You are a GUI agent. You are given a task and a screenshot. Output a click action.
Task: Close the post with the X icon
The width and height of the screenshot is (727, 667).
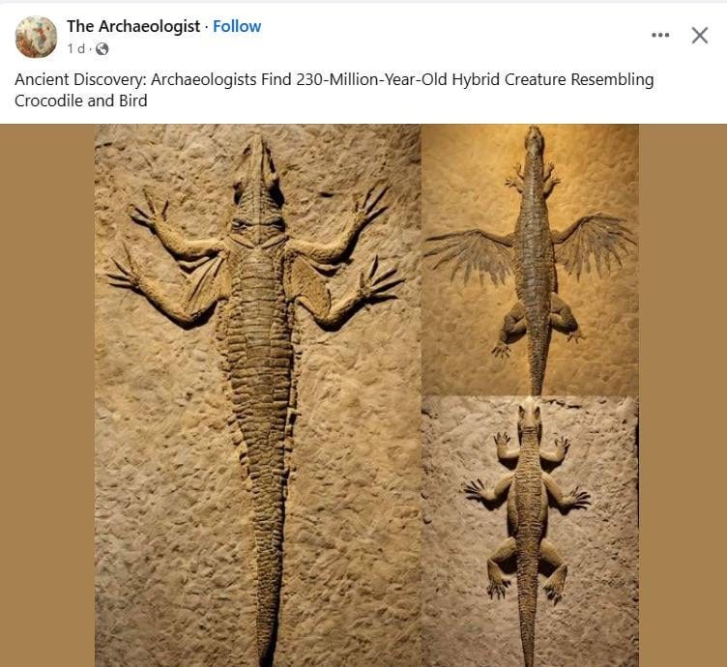pyautogui.click(x=700, y=35)
